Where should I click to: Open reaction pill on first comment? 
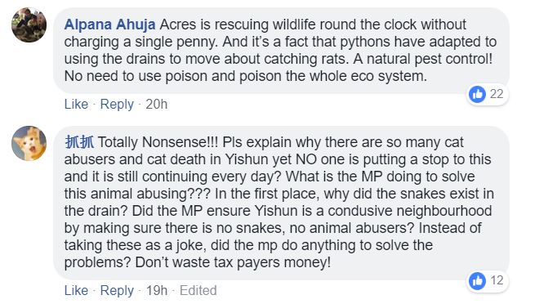coord(488,94)
